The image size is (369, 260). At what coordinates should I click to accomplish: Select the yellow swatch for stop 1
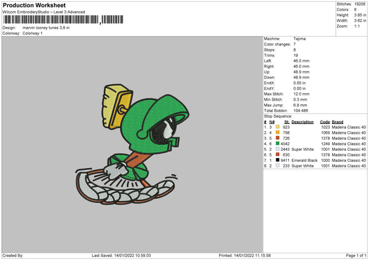(277, 127)
